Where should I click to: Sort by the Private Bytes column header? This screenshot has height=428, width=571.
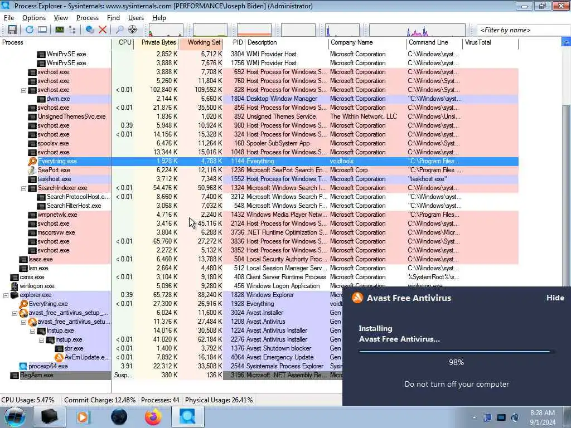click(157, 42)
